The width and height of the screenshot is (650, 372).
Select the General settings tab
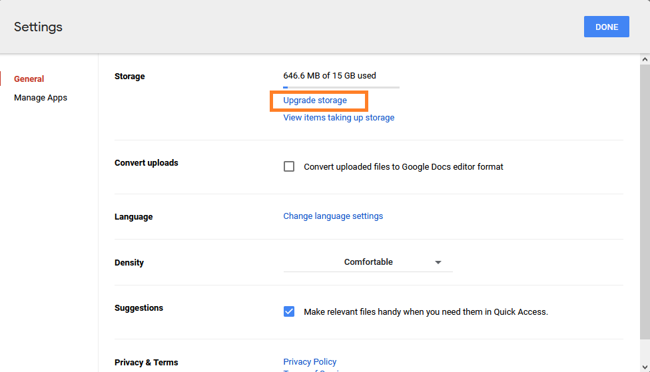pos(29,79)
